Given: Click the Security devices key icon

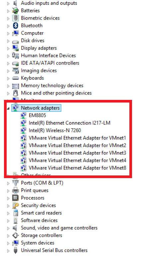Looking at the screenshot, I should [x=15, y=205].
